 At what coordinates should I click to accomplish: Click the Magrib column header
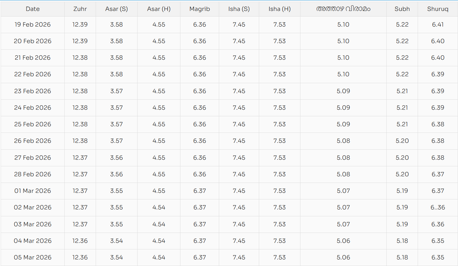point(199,9)
